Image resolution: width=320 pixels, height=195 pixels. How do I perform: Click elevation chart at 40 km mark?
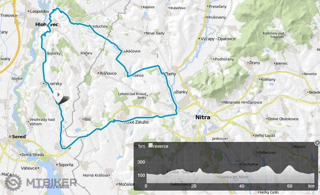point(242,186)
